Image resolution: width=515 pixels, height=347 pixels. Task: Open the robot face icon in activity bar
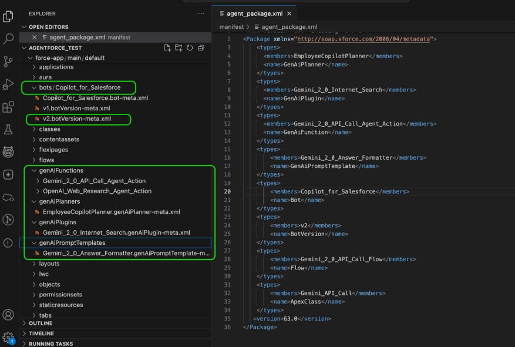click(x=8, y=151)
